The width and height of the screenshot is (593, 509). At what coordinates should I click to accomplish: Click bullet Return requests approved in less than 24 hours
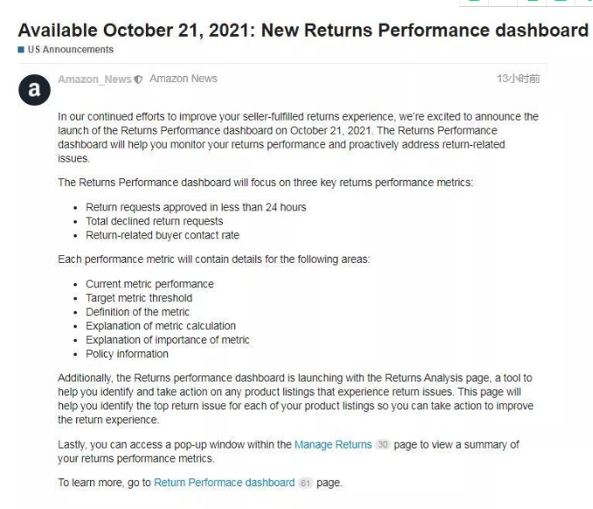coord(196,207)
